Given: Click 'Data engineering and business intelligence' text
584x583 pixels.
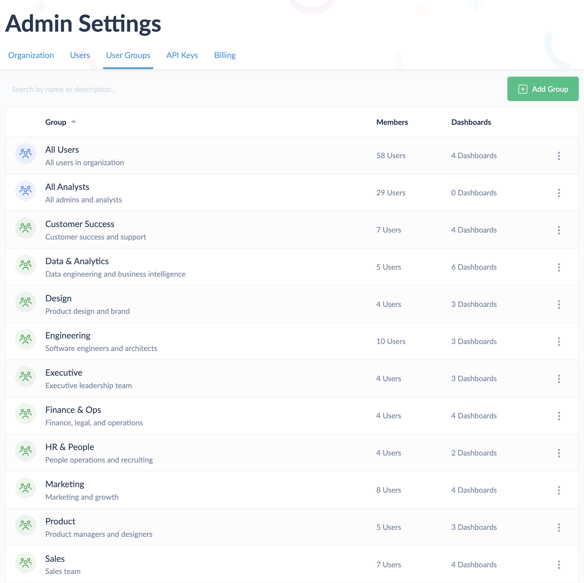Looking at the screenshot, I should click(115, 274).
